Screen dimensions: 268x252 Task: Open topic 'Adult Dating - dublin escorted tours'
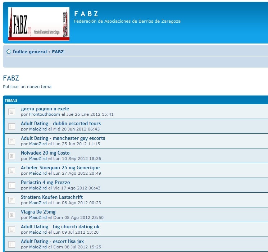61,123
